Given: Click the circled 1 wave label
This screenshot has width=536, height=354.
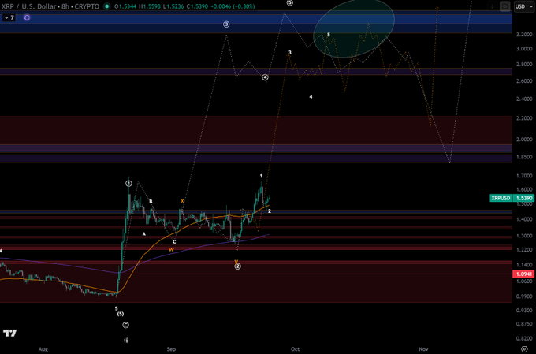Looking at the screenshot, I should pyautogui.click(x=128, y=184).
